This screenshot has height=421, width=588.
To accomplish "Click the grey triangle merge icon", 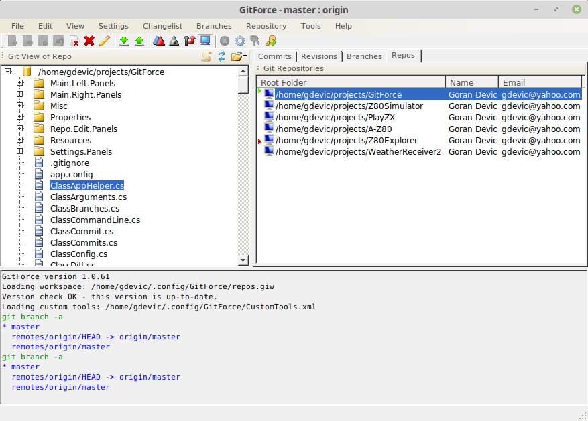I will point(174,41).
